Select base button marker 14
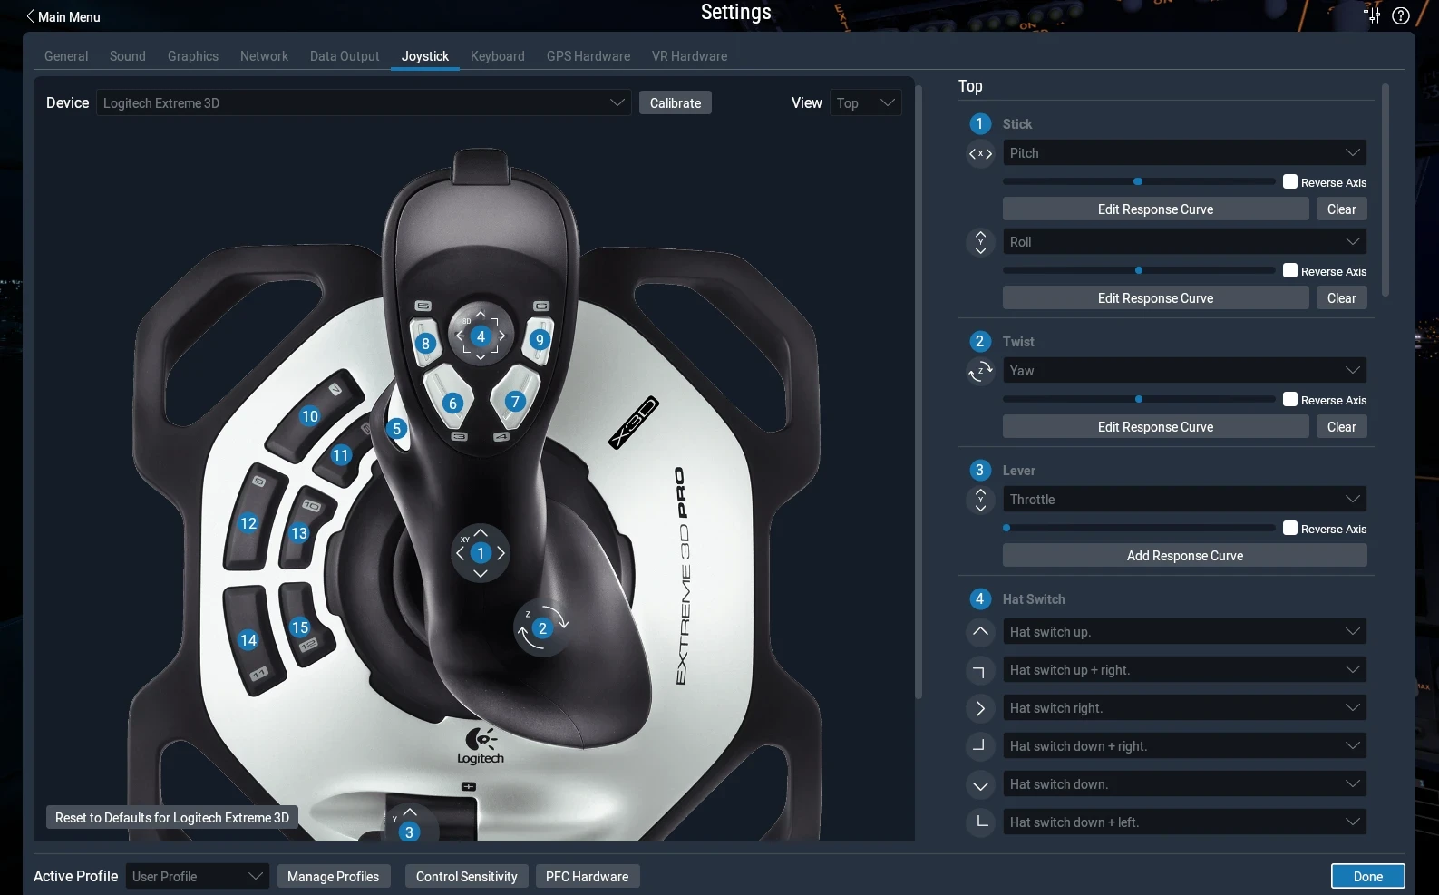This screenshot has height=895, width=1439. (x=248, y=640)
